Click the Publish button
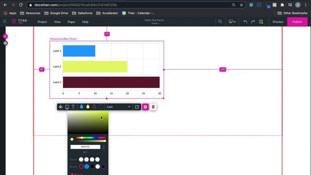Screen dimensions: 311x175 tap(297, 22)
